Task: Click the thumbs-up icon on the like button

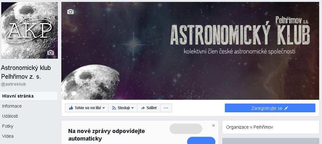Action: [x=71, y=108]
